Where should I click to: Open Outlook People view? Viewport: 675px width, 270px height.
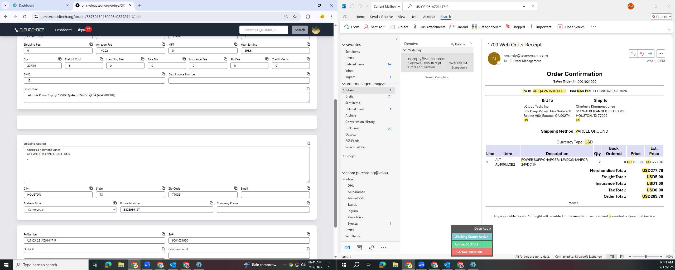point(371,248)
